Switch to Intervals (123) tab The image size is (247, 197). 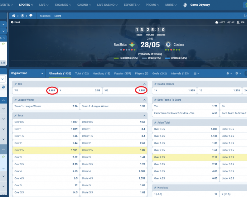[180, 73]
